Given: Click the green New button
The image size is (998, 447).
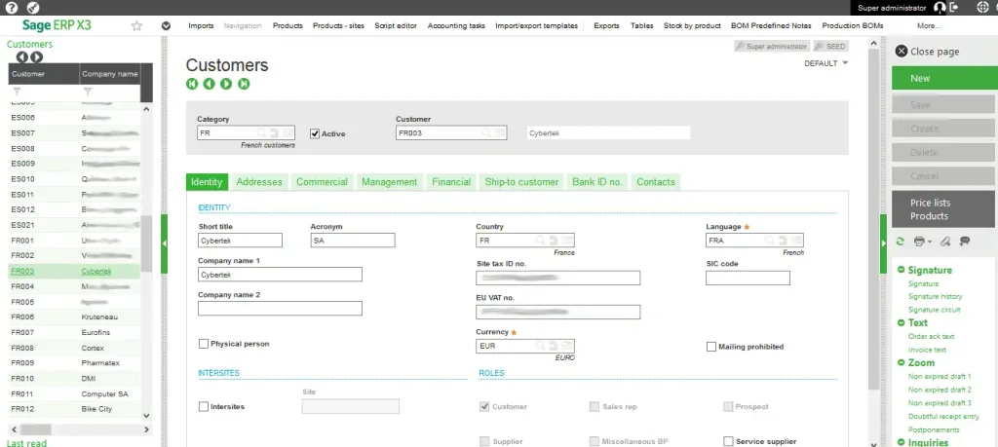Looking at the screenshot, I should (942, 78).
